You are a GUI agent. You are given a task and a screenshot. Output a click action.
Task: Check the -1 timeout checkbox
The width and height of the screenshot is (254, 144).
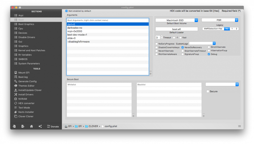pyautogui.click(x=174, y=38)
